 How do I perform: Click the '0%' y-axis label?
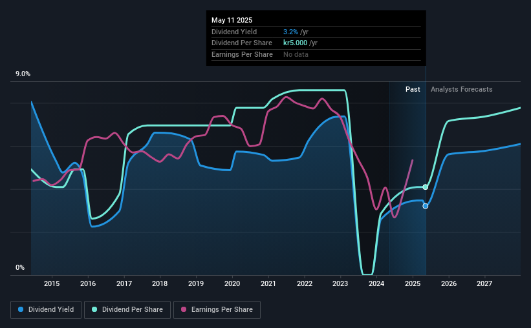[20, 267]
